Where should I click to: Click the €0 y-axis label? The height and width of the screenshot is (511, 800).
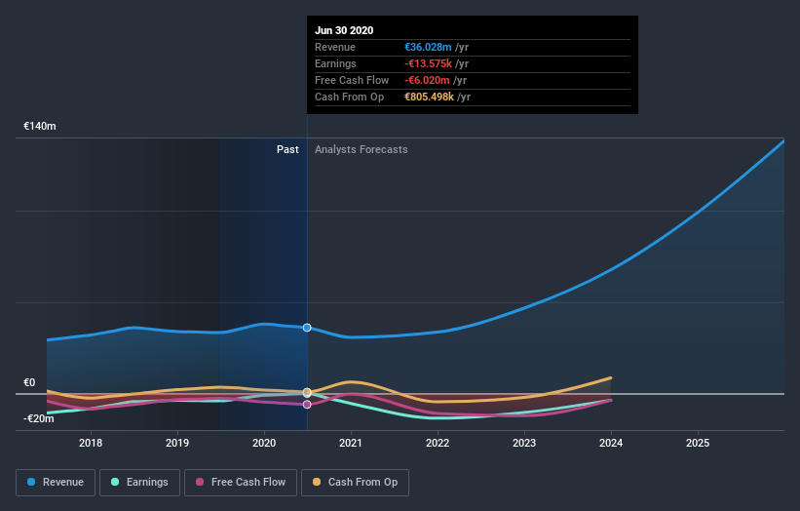29,382
